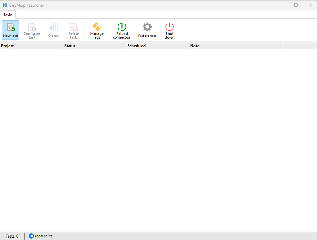The width and height of the screenshot is (317, 240).
Task: Click the Scheduled column header
Action: tap(158, 46)
